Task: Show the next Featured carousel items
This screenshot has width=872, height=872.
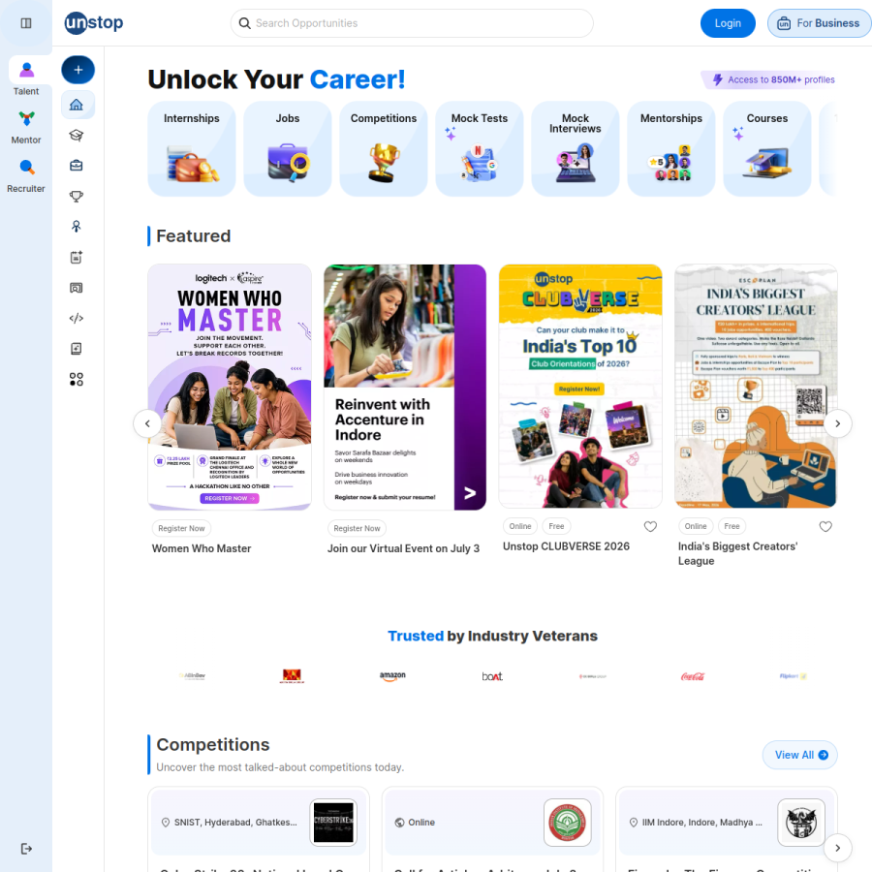Action: (837, 423)
